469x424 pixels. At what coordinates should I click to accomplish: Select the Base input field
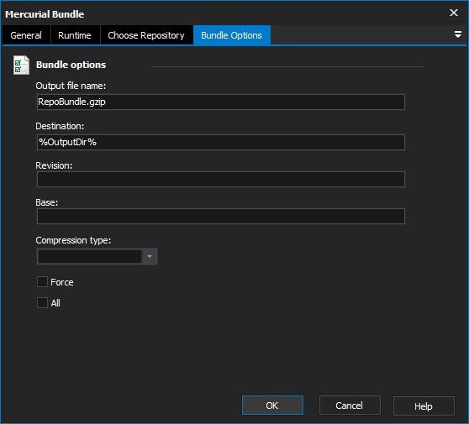click(221, 216)
